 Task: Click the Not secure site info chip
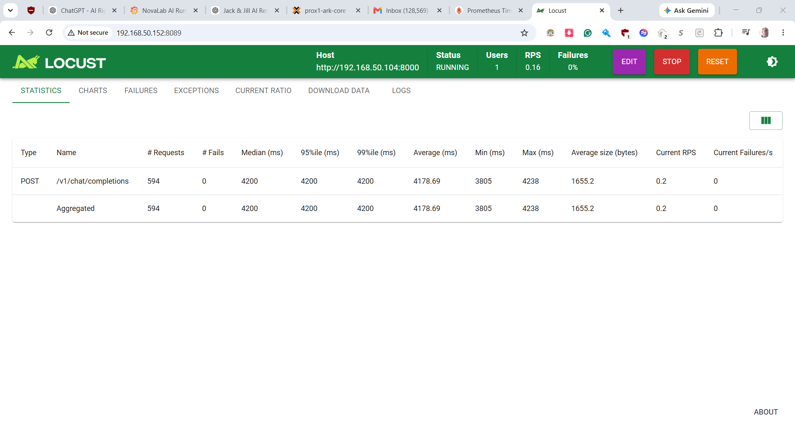[x=88, y=33]
